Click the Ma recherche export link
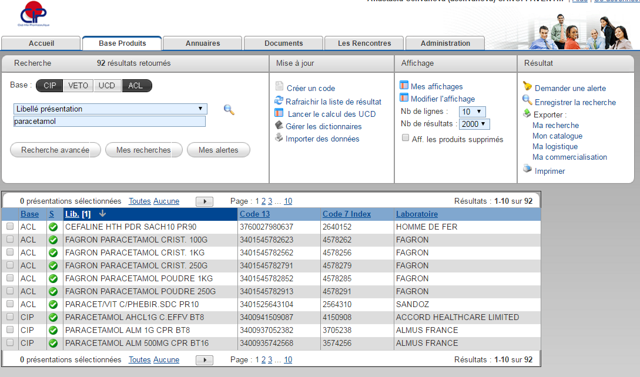This screenshot has width=640, height=377. coord(555,125)
